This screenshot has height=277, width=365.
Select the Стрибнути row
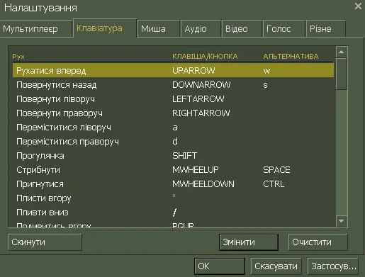tap(173, 170)
